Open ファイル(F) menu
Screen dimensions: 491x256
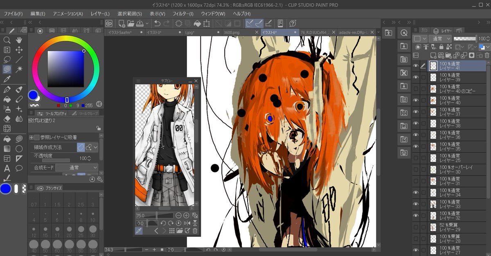[13, 13]
